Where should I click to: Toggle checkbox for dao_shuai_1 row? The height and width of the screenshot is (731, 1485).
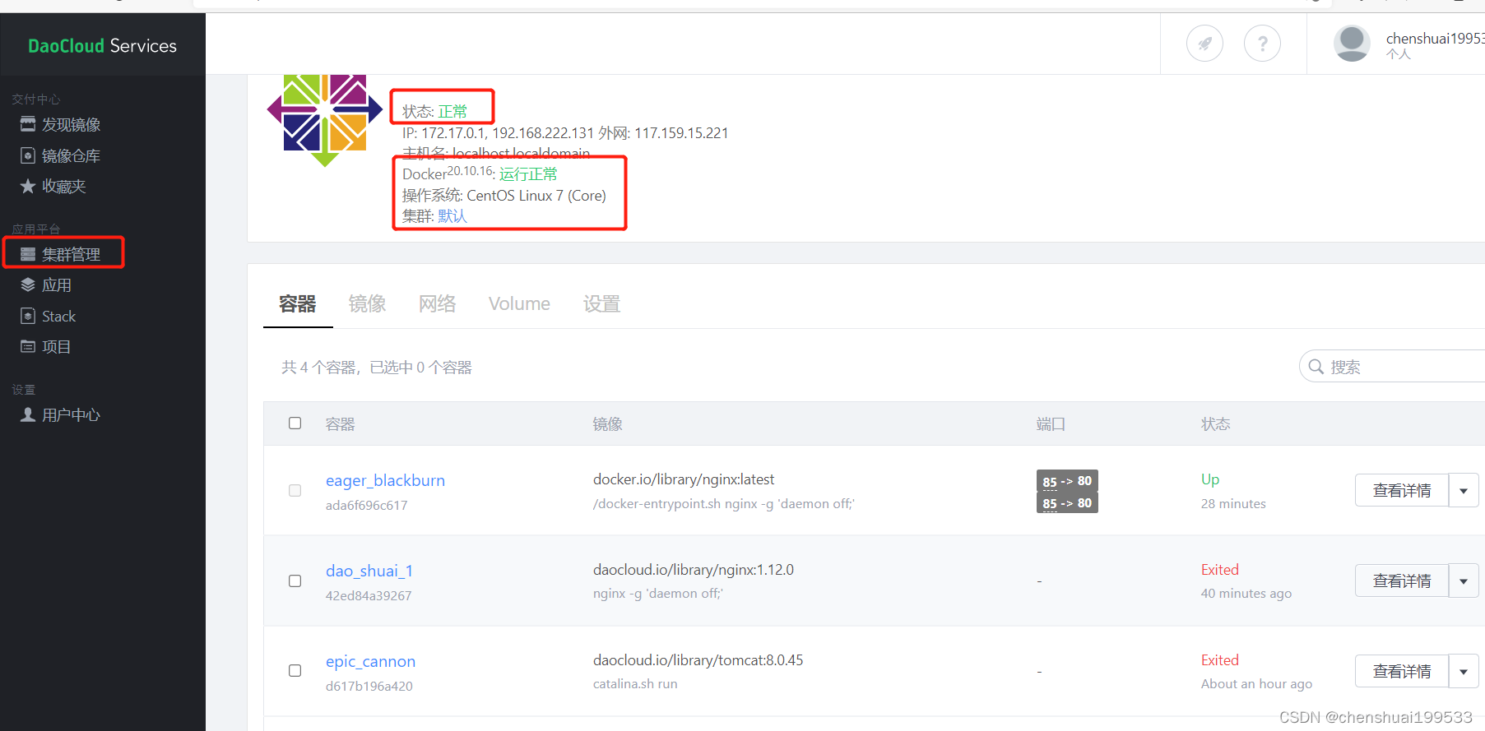tap(295, 581)
